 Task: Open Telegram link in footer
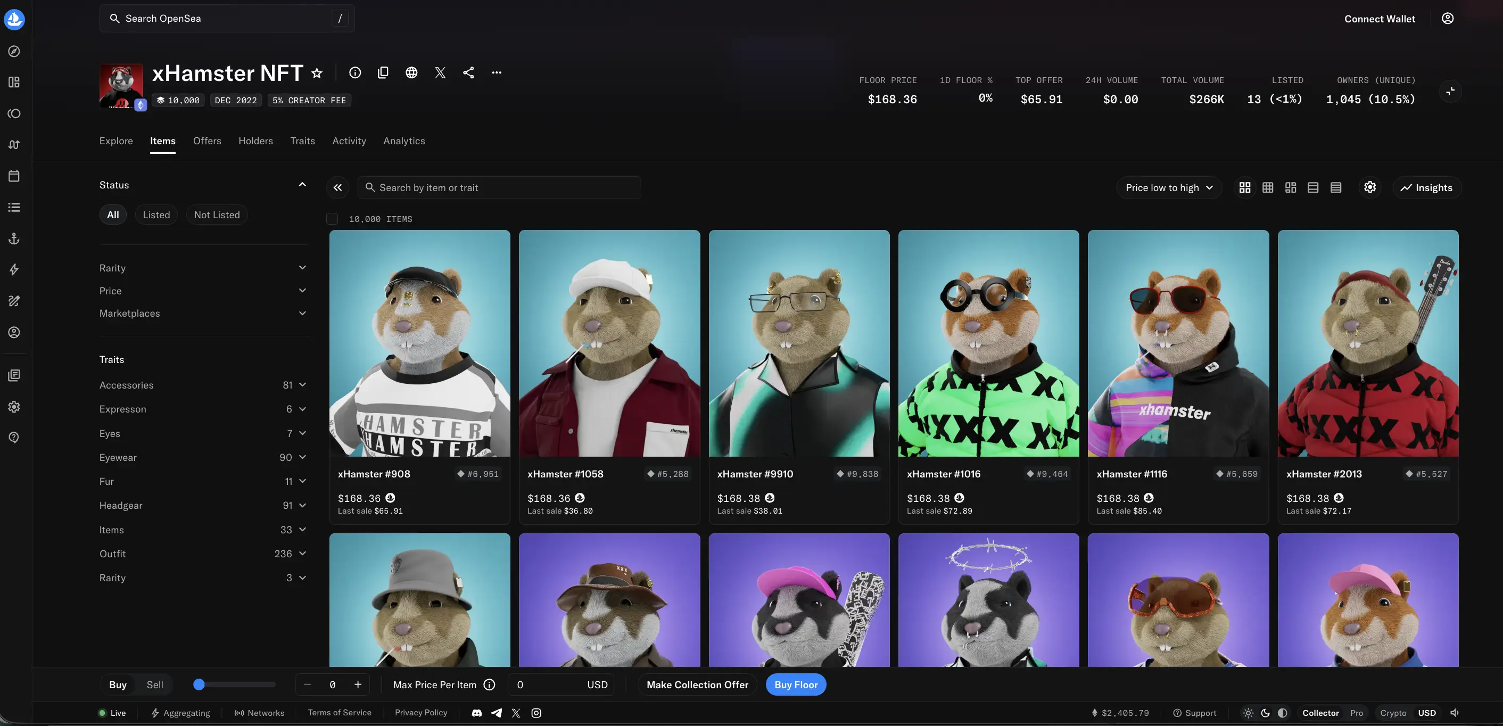click(497, 713)
